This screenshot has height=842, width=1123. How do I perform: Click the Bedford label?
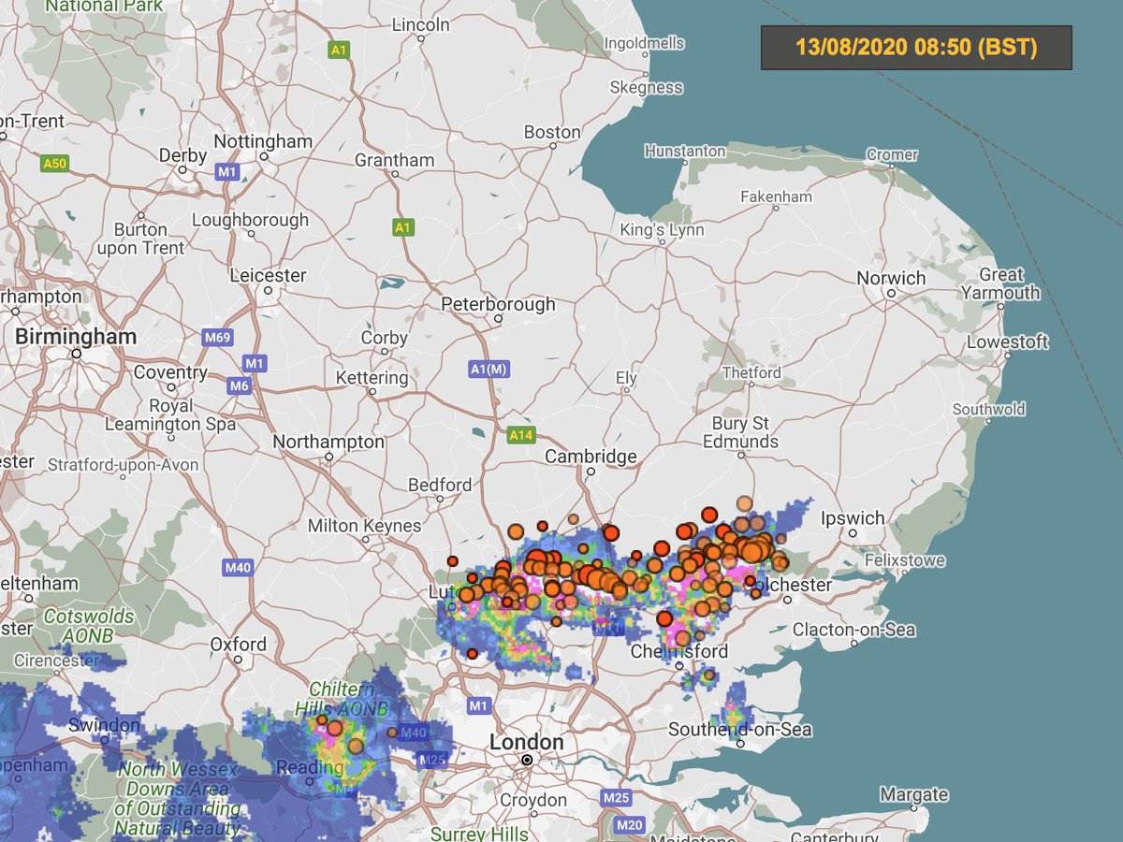pos(440,485)
